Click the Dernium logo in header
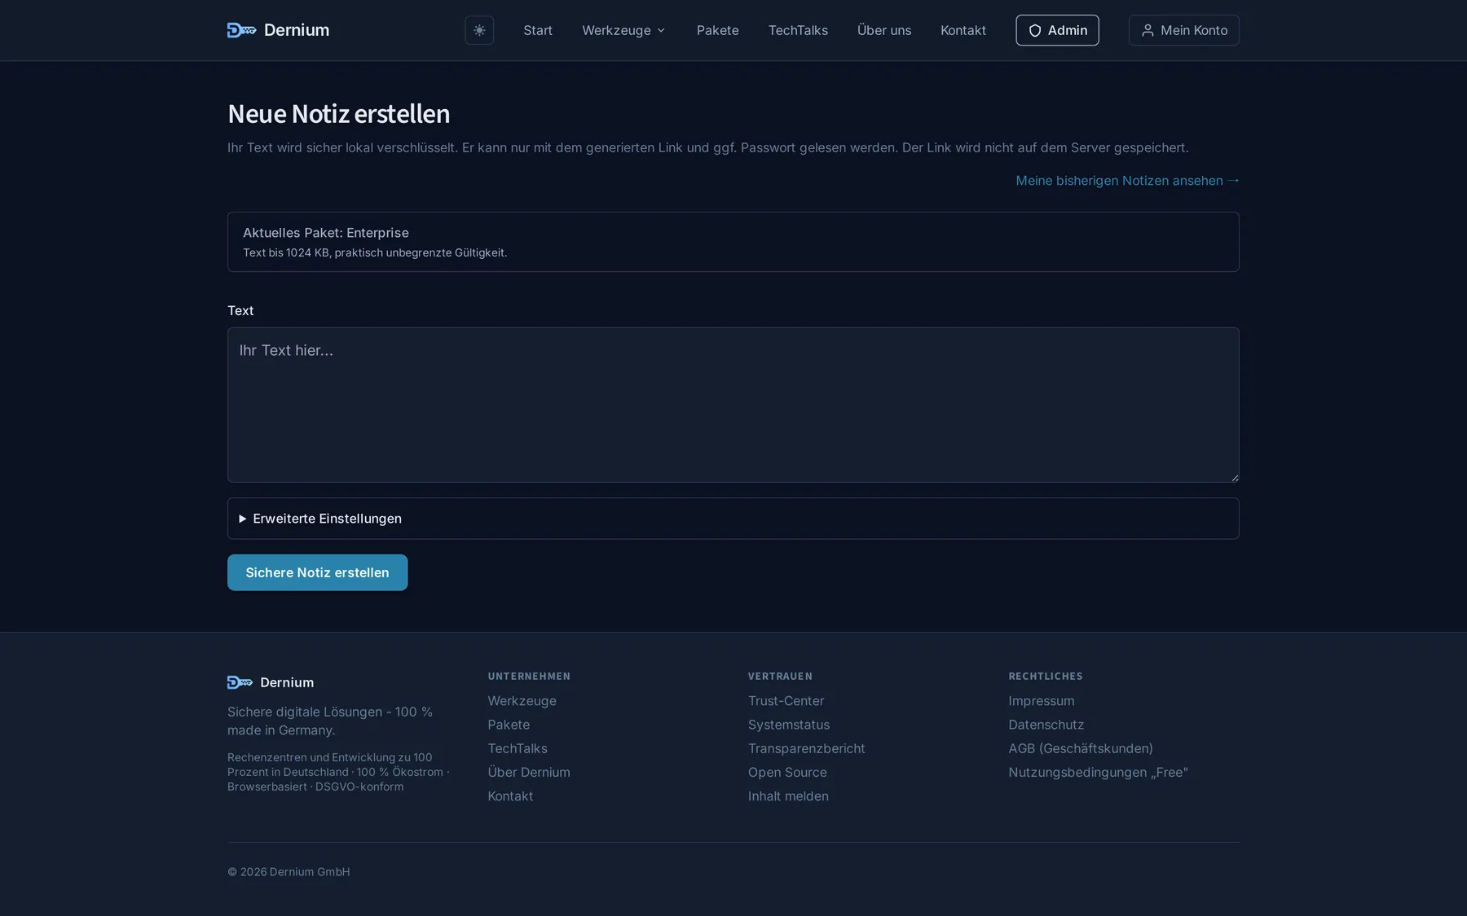 click(x=278, y=30)
